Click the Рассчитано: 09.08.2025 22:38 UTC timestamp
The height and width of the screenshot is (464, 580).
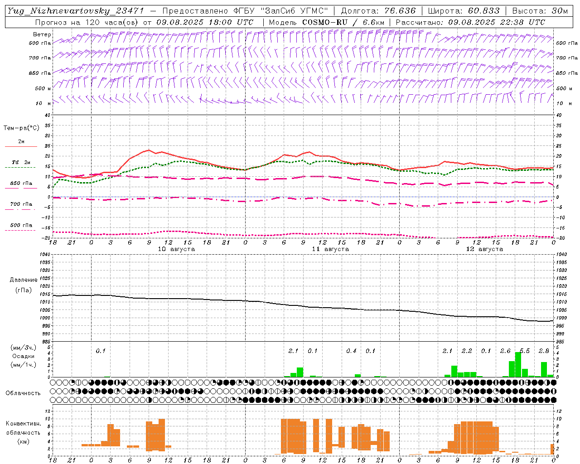coord(470,22)
